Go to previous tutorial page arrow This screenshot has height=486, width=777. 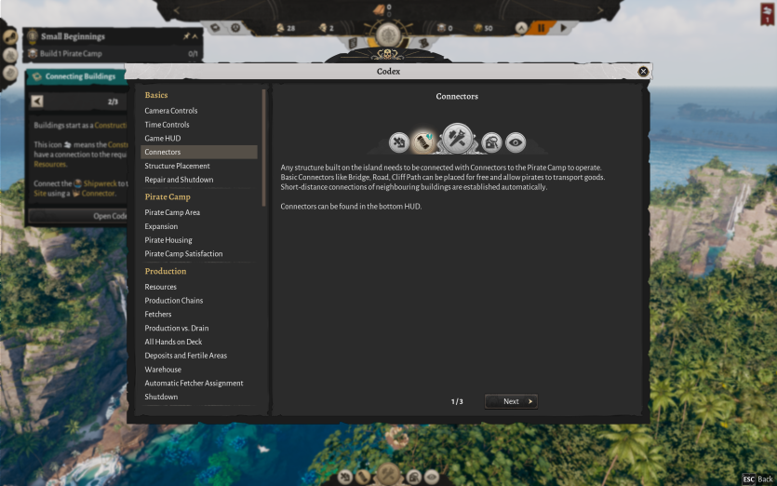[37, 101]
